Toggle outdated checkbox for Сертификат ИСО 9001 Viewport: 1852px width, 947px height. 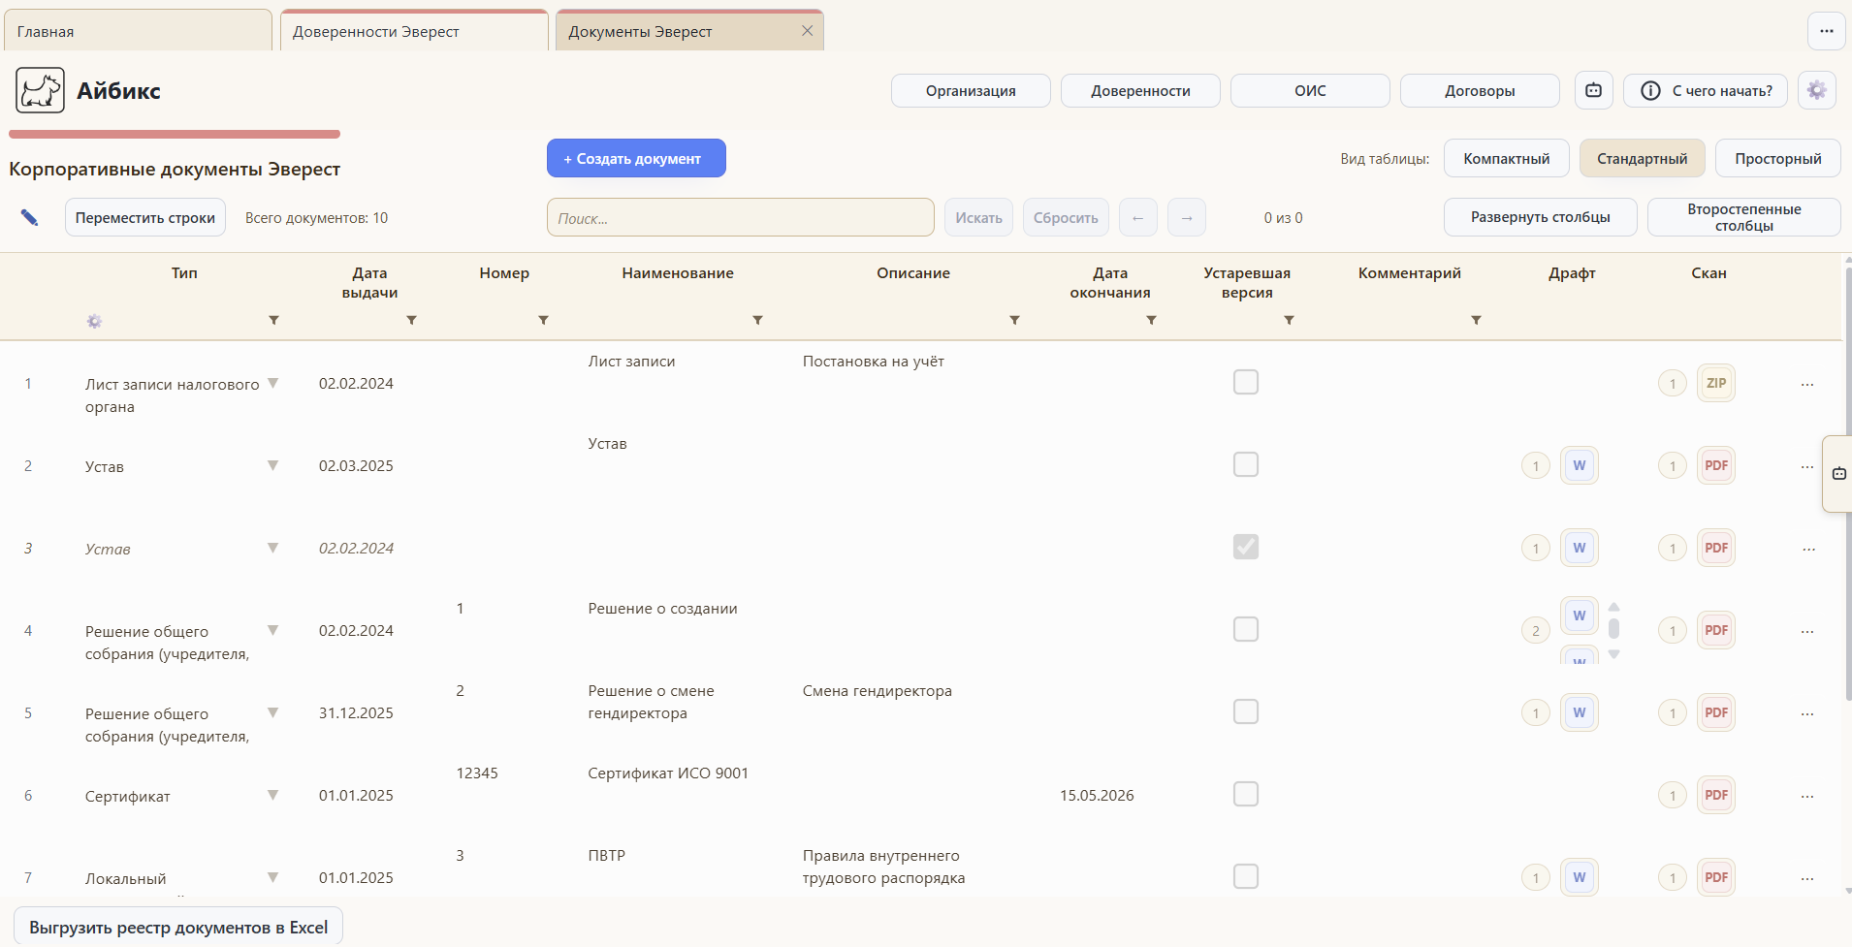1246,794
